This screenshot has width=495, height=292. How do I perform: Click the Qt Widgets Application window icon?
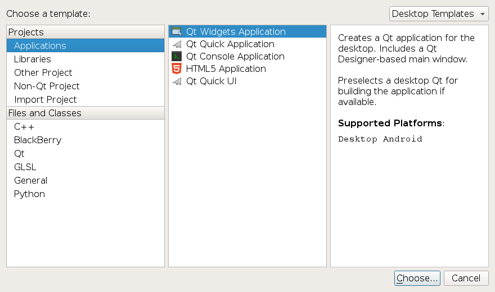tap(177, 31)
